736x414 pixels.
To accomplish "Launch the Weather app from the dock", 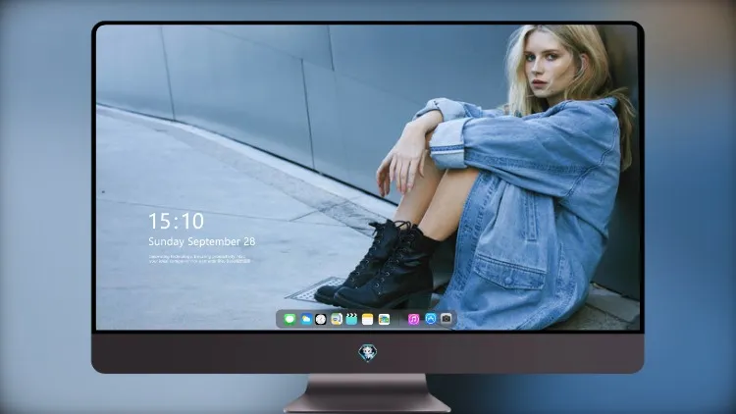I will 305,319.
